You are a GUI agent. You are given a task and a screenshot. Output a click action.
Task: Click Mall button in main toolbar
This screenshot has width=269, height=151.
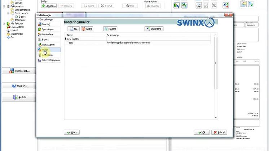pos(130,6)
